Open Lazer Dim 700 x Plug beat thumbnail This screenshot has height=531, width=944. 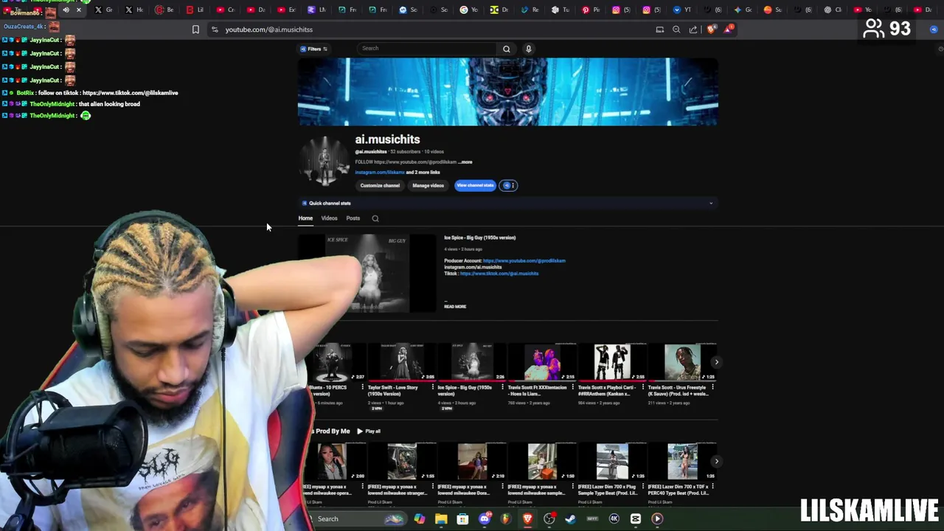click(x=612, y=462)
